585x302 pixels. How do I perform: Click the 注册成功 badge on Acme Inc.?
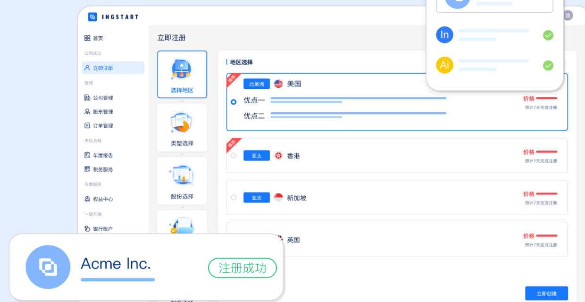[x=242, y=268]
